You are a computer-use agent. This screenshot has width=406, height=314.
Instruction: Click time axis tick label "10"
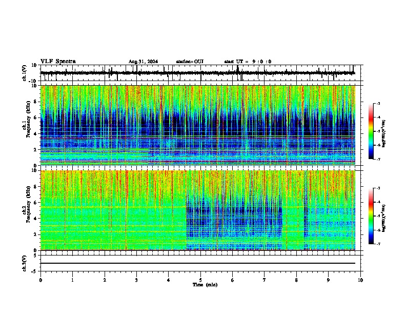[x=360, y=280]
